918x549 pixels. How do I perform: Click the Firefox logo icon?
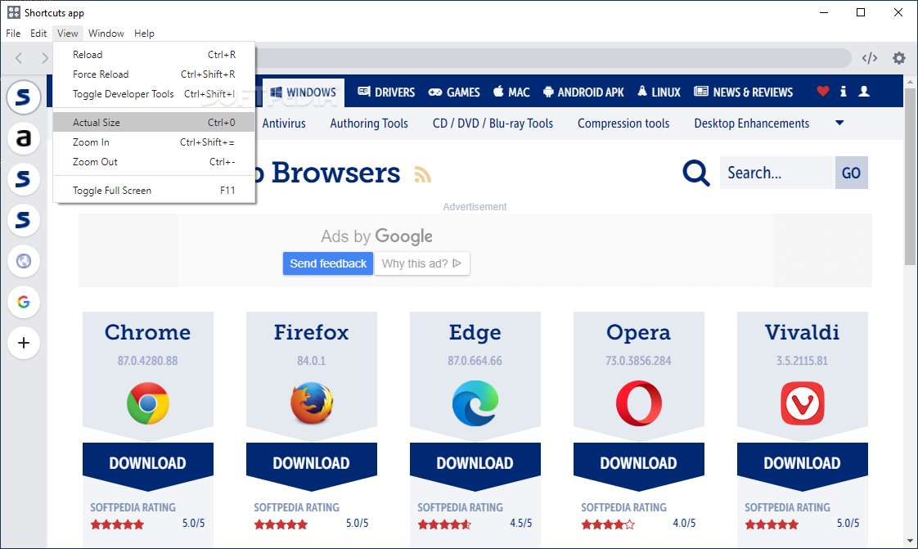click(312, 403)
